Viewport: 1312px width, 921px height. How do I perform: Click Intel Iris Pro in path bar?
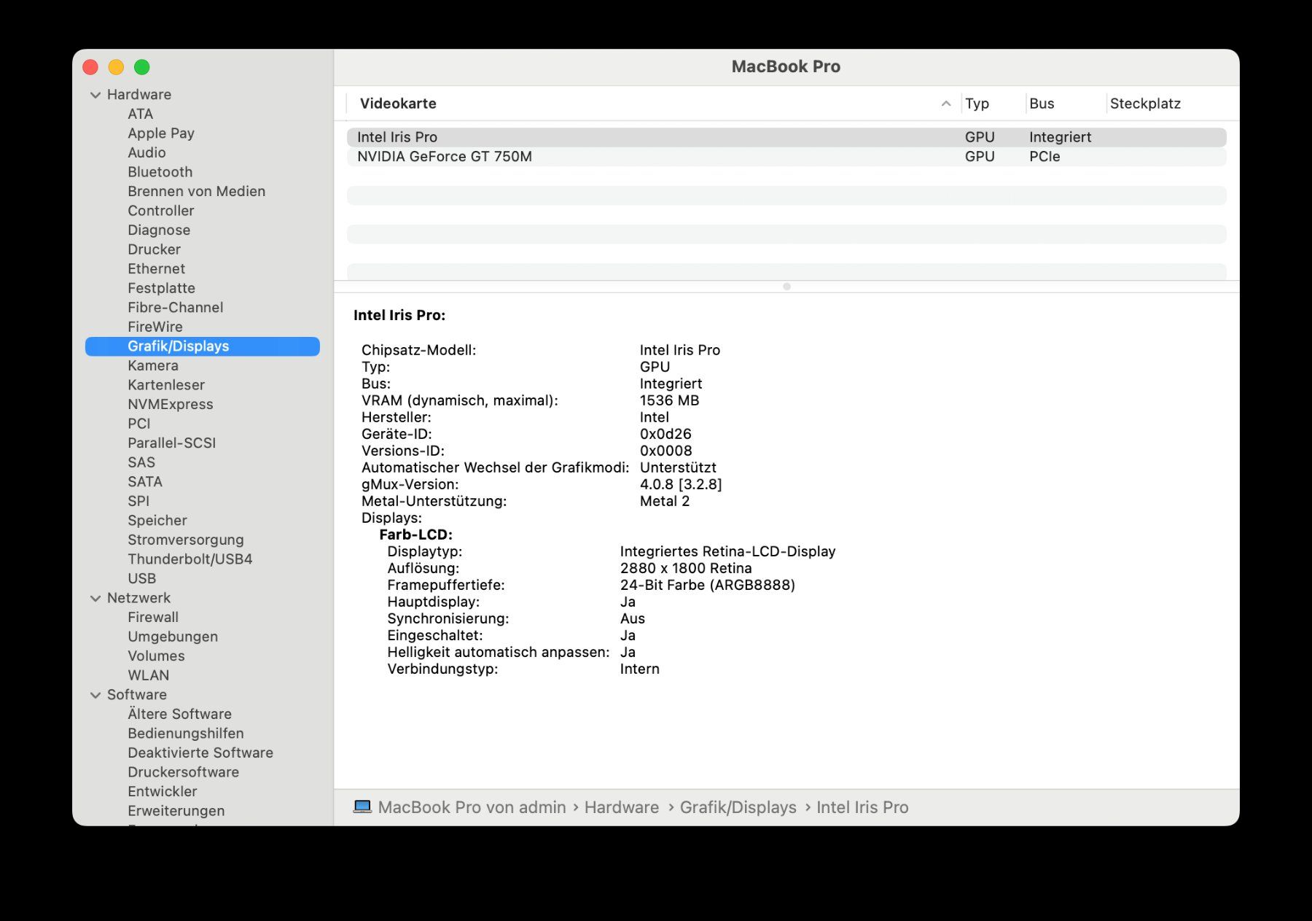862,807
